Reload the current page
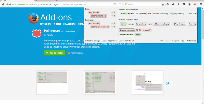The width and height of the screenshot is (204, 104). click(x=120, y=4)
